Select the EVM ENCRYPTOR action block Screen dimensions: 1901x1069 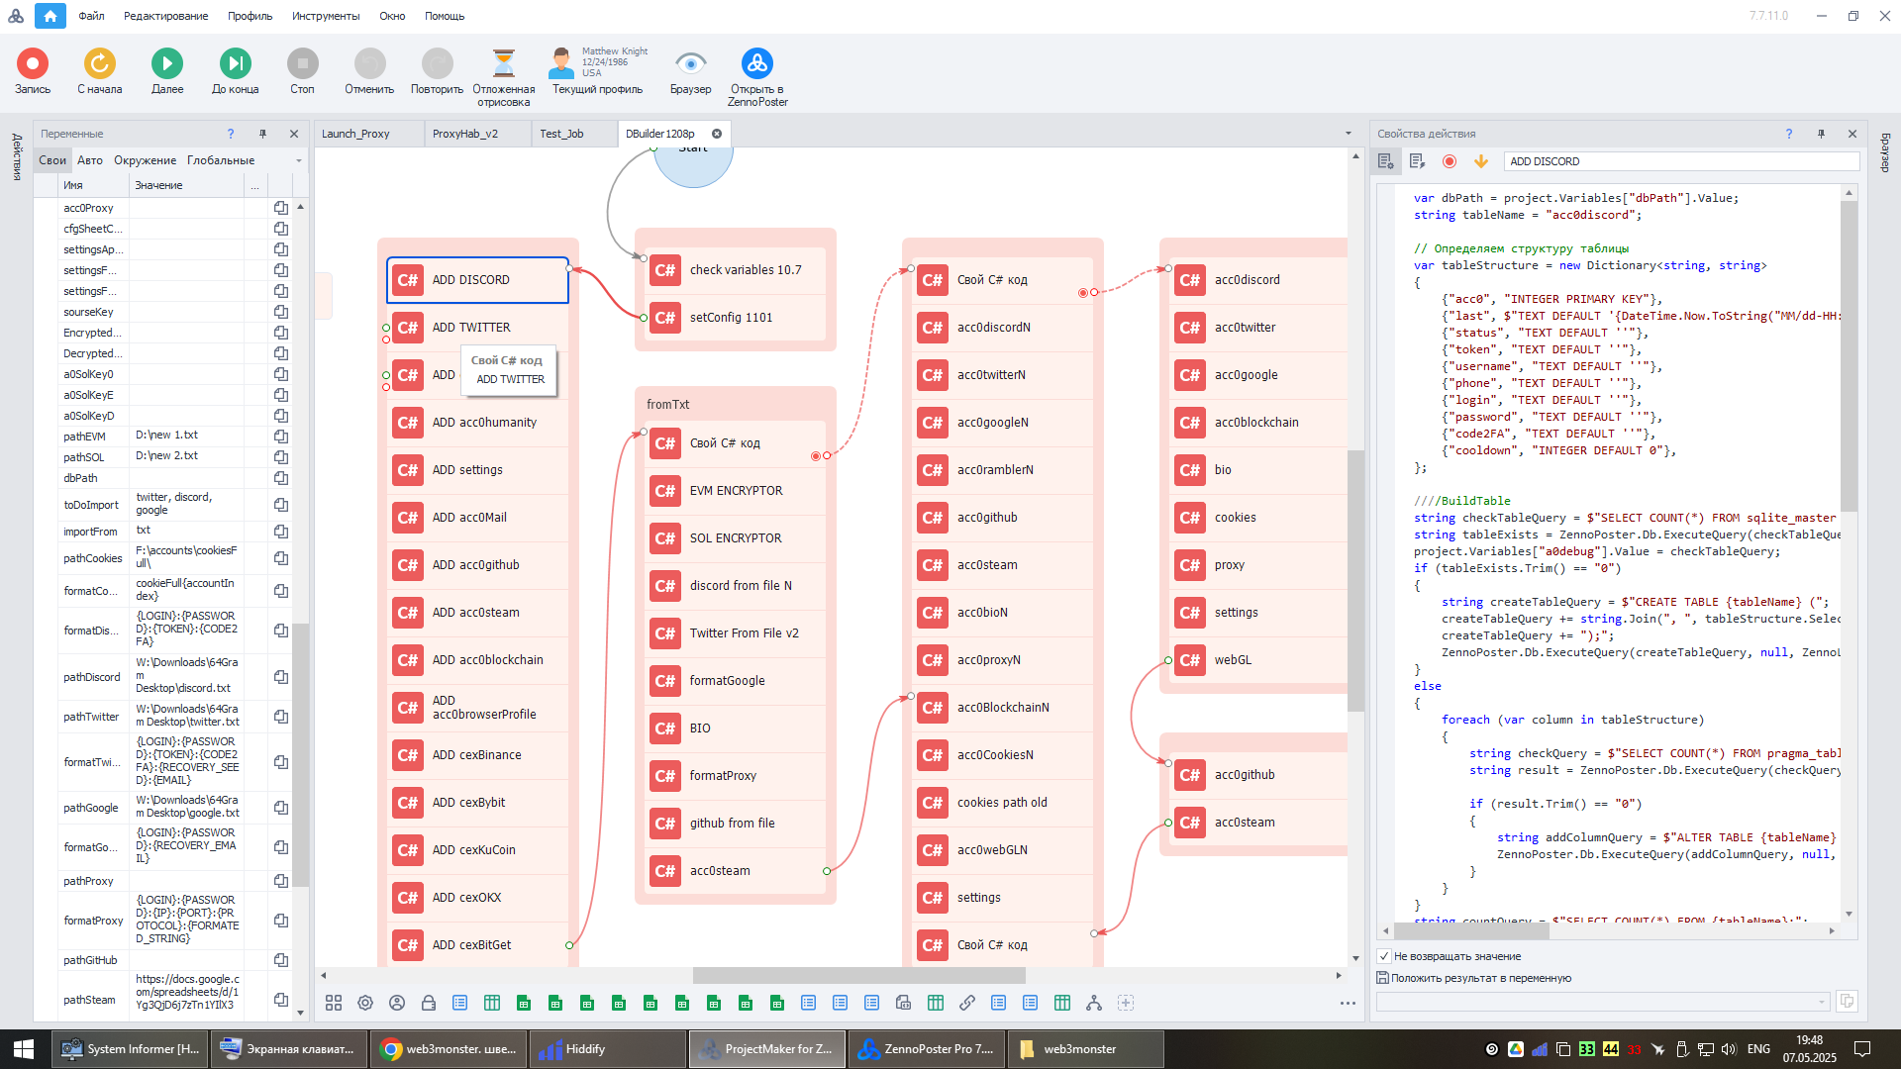[736, 491]
